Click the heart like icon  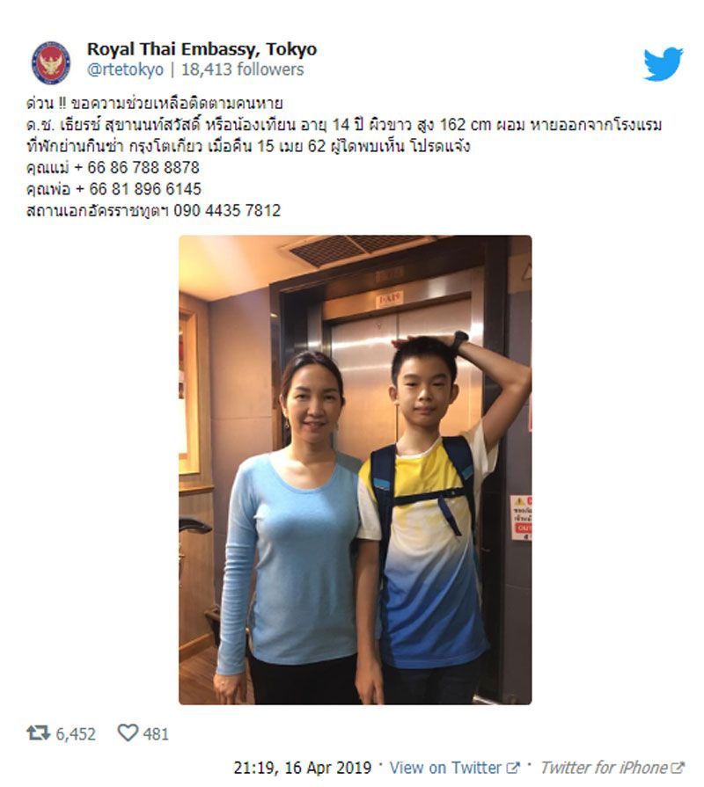tap(128, 732)
